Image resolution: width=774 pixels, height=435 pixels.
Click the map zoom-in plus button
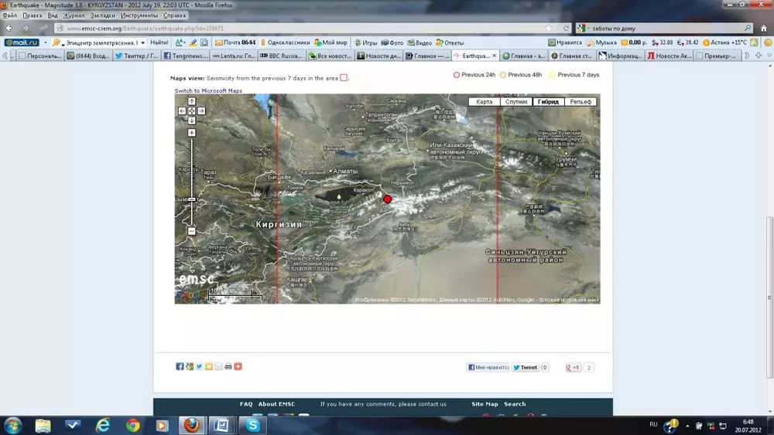pyautogui.click(x=192, y=133)
